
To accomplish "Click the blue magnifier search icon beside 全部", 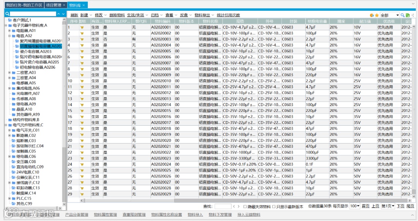I will tap(403, 15).
